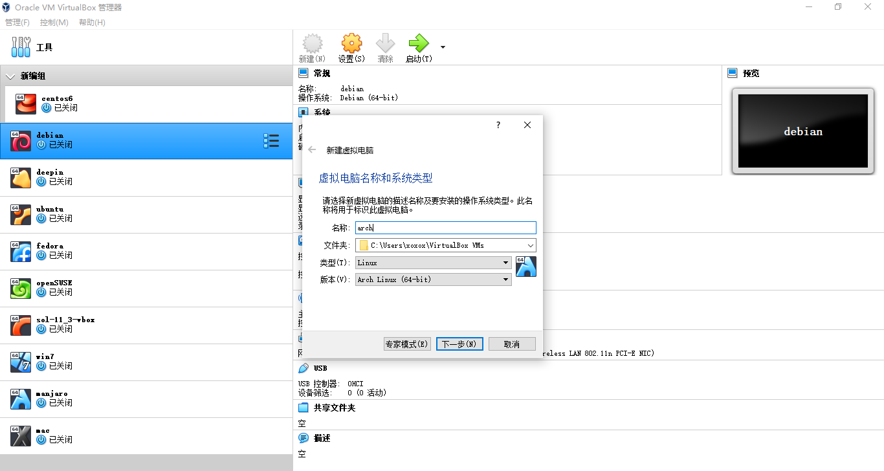This screenshot has height=471, width=884.
Task: Click the General (常规) section icon
Action: (x=304, y=73)
